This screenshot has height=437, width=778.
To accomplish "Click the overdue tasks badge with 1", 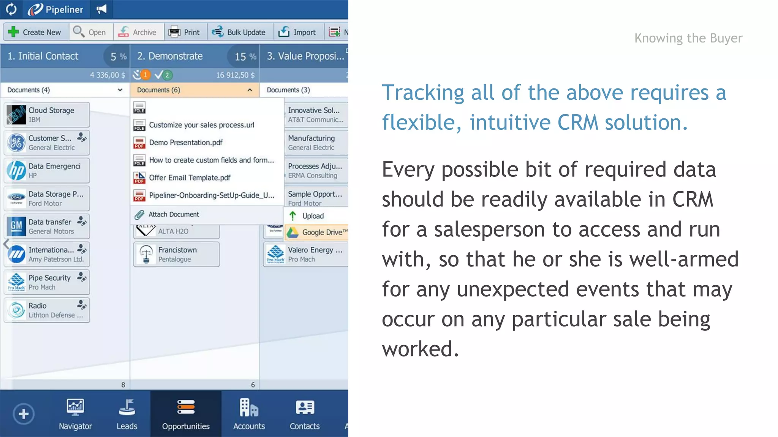I will click(x=142, y=75).
